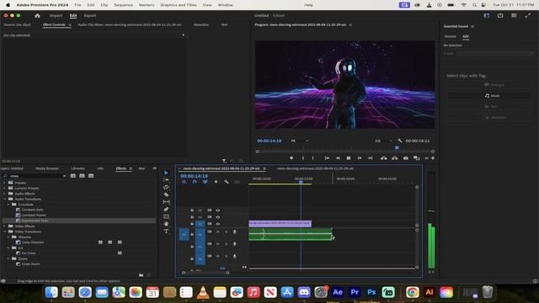Click New Custom Bin in Effects panel
This screenshot has width=539, height=303.
(x=141, y=275)
